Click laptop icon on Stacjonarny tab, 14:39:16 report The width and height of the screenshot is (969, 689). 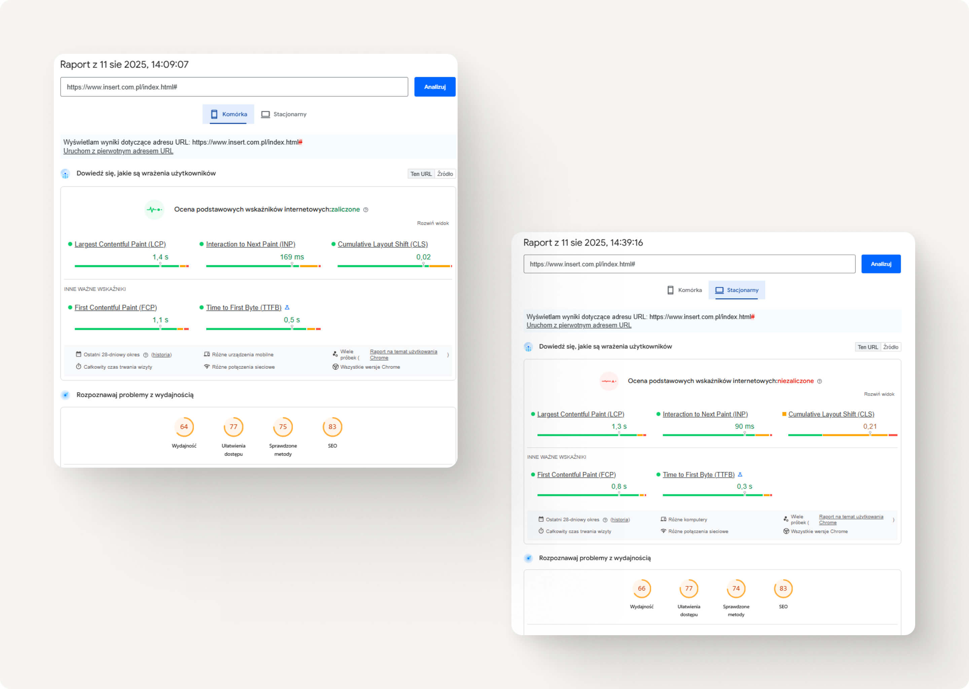[719, 290]
